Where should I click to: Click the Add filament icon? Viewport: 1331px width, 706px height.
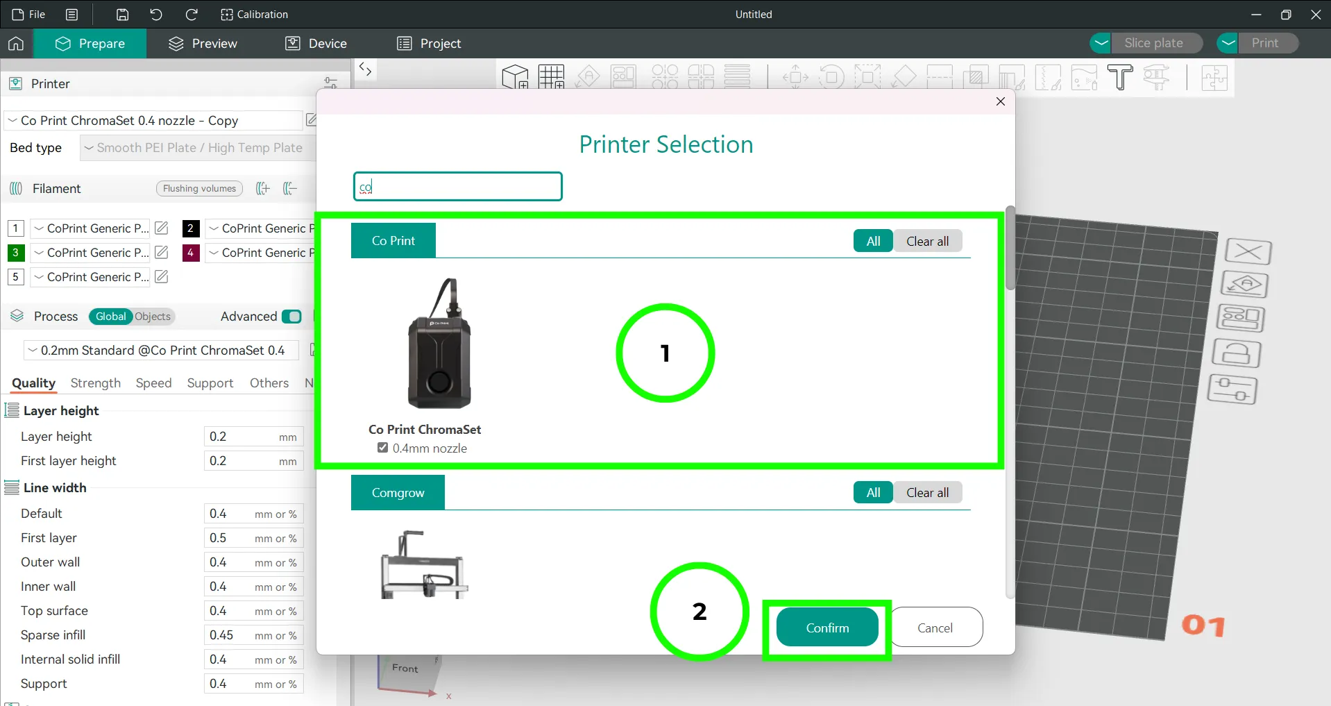[263, 188]
